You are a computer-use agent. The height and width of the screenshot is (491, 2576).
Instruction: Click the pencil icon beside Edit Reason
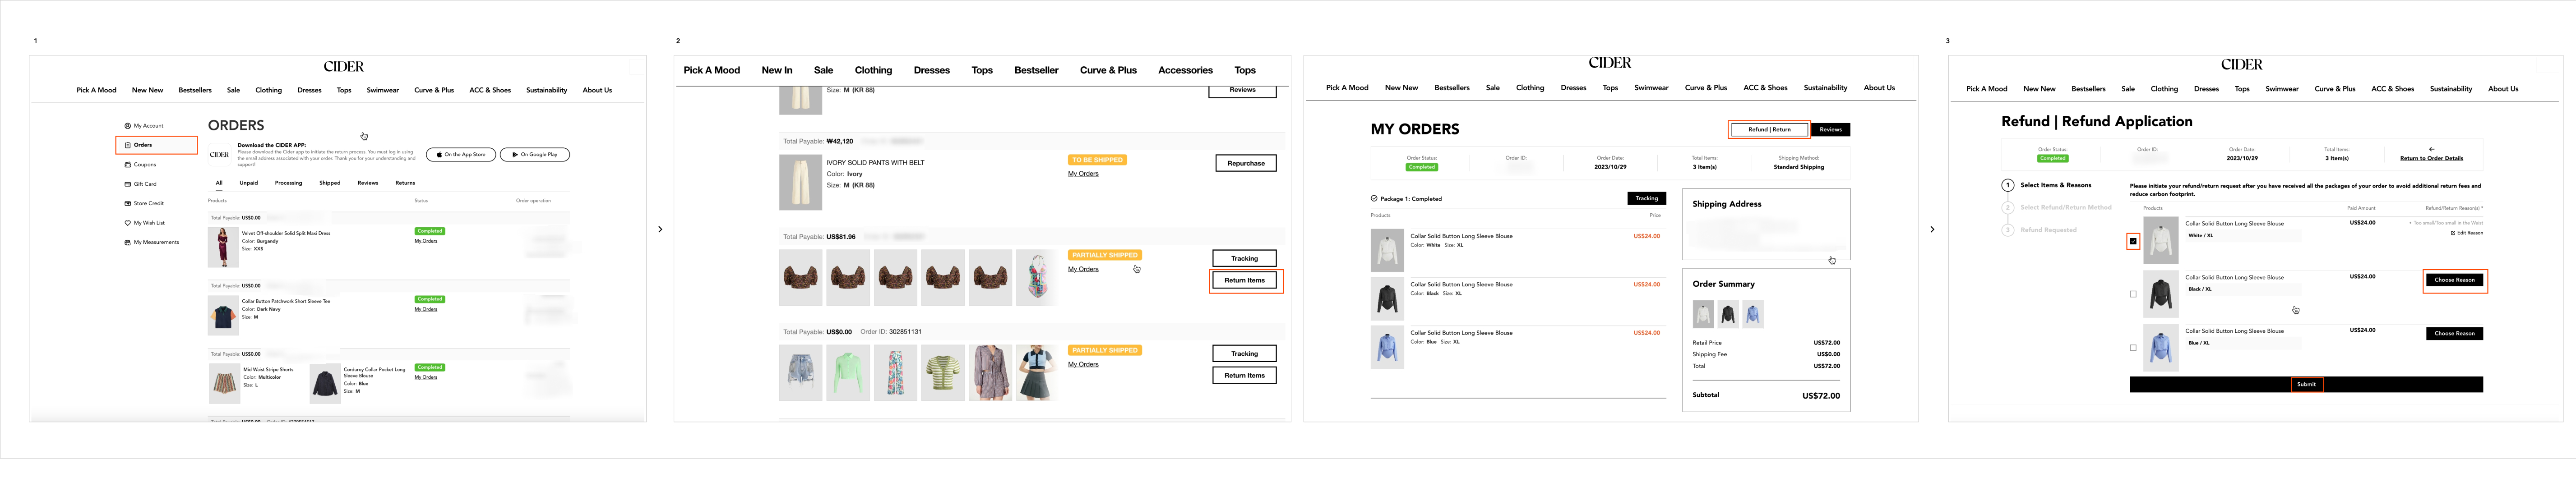click(x=2453, y=233)
